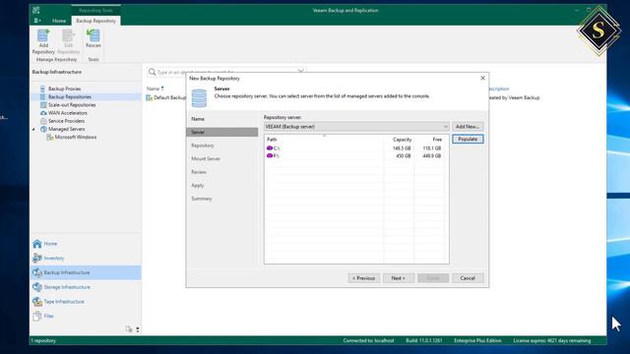The image size is (630, 354).
Task: Close the New Backup Repository dialog
Action: click(482, 78)
